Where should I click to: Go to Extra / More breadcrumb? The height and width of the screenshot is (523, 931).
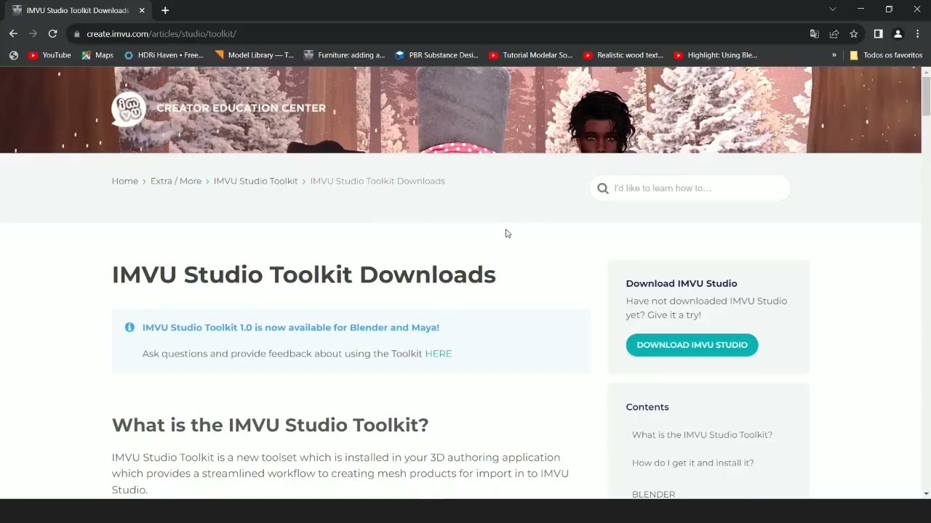point(176,181)
